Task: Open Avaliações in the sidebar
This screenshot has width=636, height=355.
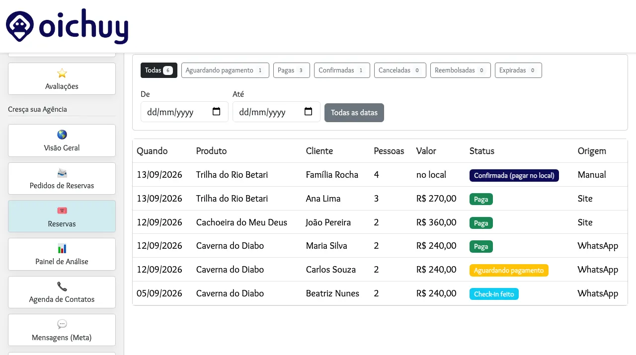Action: 62,79
